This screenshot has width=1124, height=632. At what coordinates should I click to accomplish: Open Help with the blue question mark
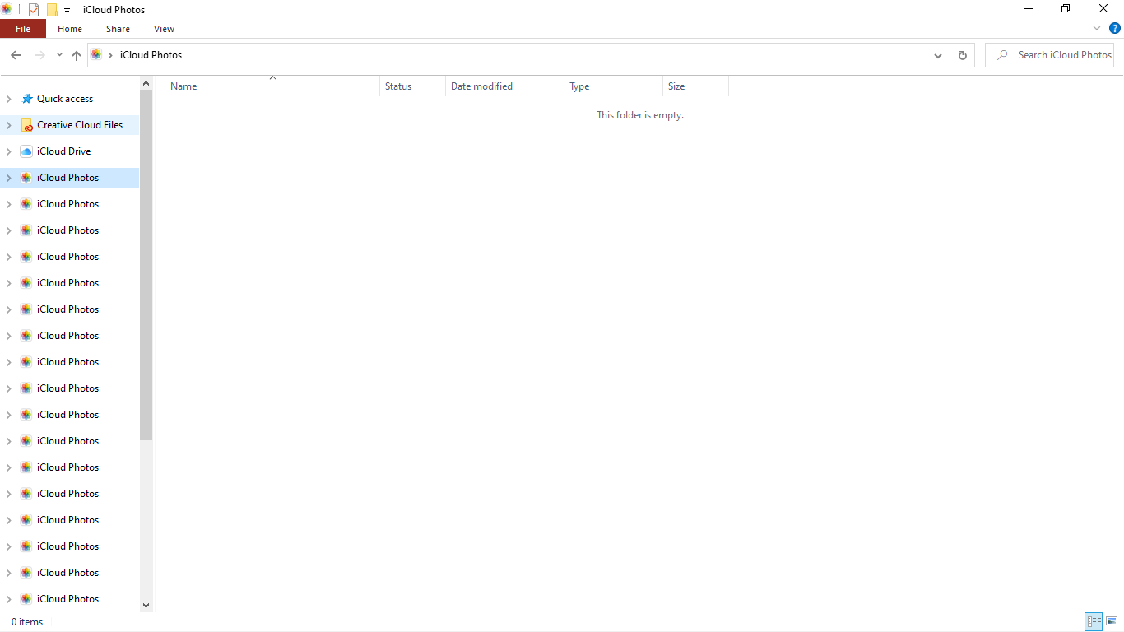click(1115, 28)
